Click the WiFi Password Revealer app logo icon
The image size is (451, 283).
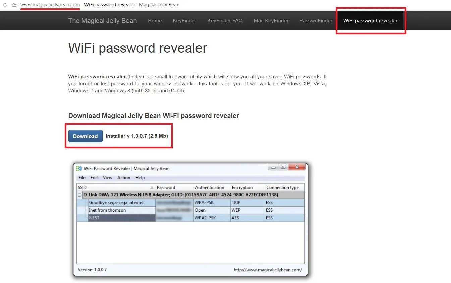(x=79, y=168)
